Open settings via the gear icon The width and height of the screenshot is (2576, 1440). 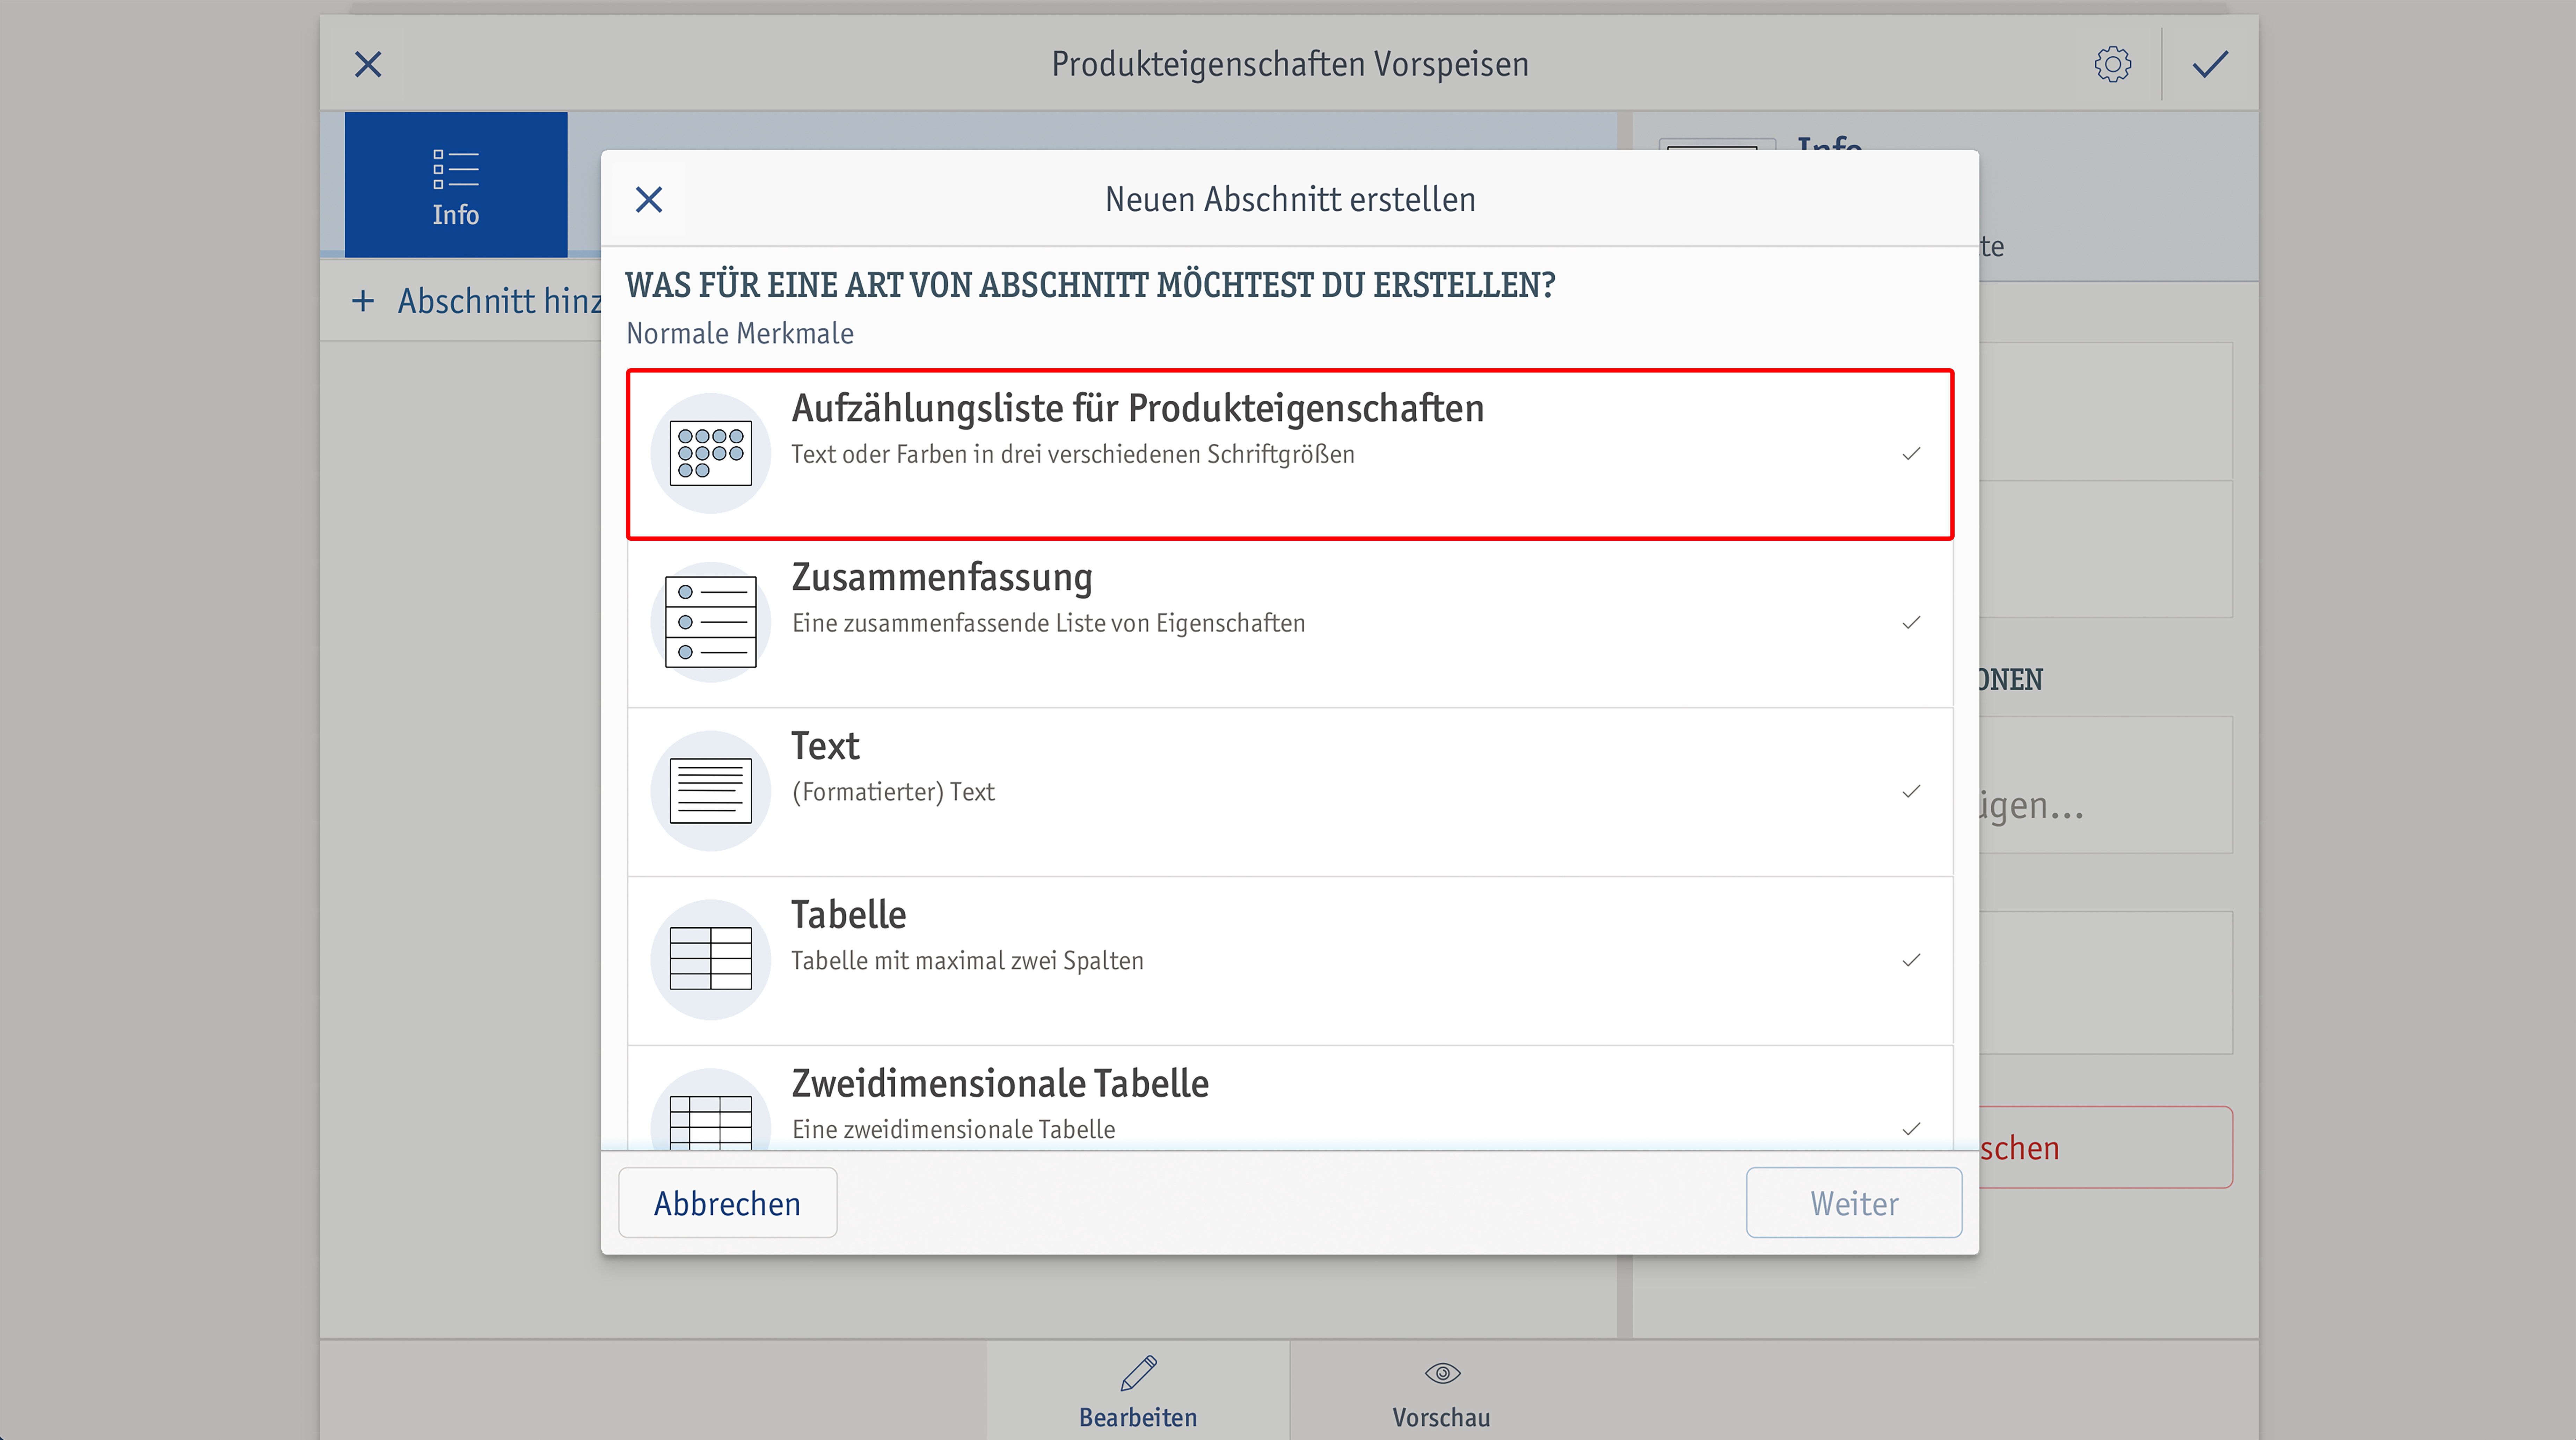point(2112,64)
